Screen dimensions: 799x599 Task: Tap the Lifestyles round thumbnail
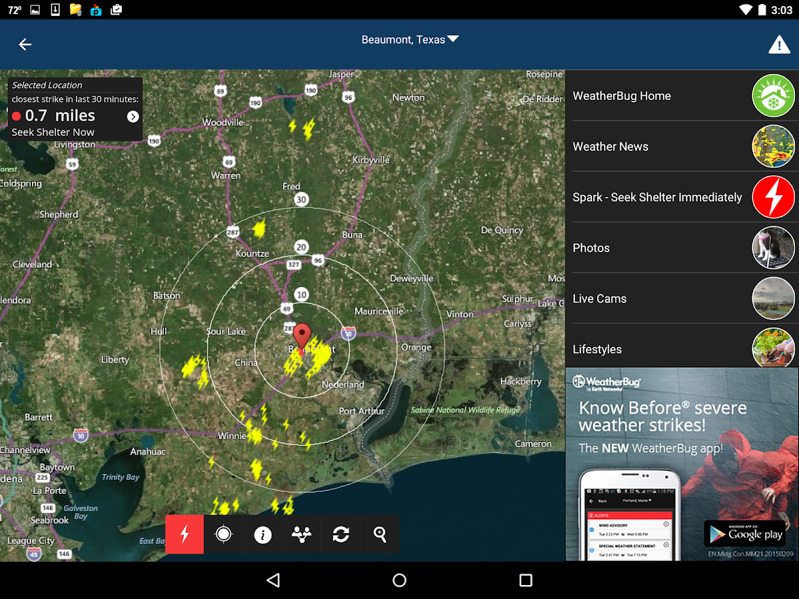pyautogui.click(x=774, y=347)
